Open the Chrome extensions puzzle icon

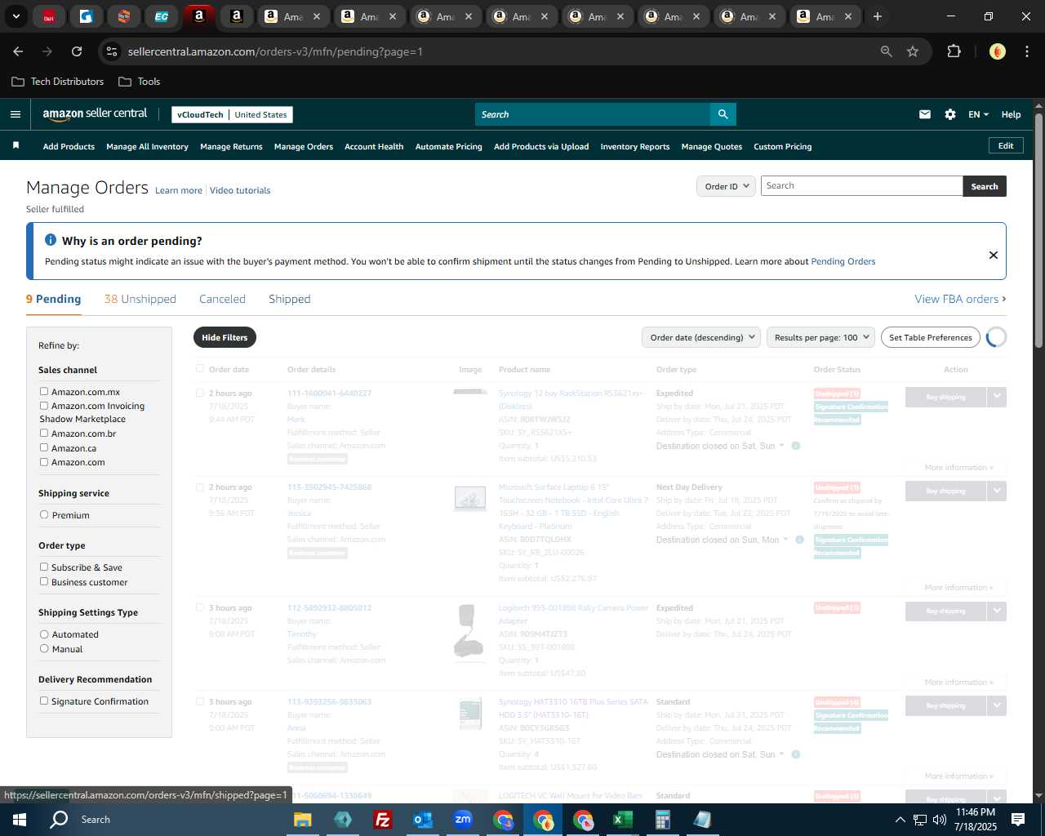[954, 51]
